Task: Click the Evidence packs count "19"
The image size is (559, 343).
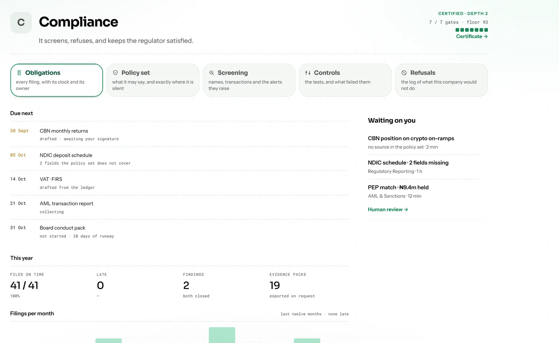Action: [275, 285]
